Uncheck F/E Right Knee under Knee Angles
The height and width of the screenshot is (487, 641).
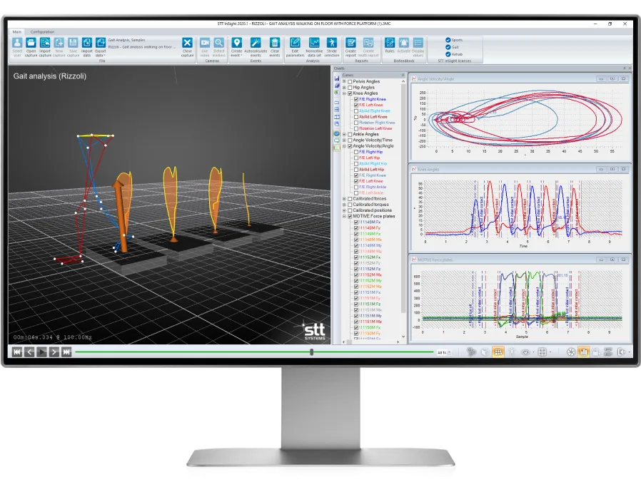click(x=356, y=99)
